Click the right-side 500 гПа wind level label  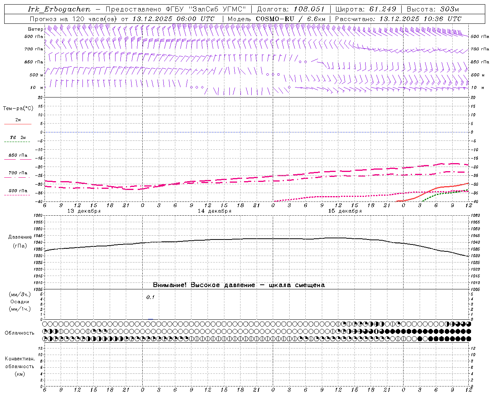(480, 36)
